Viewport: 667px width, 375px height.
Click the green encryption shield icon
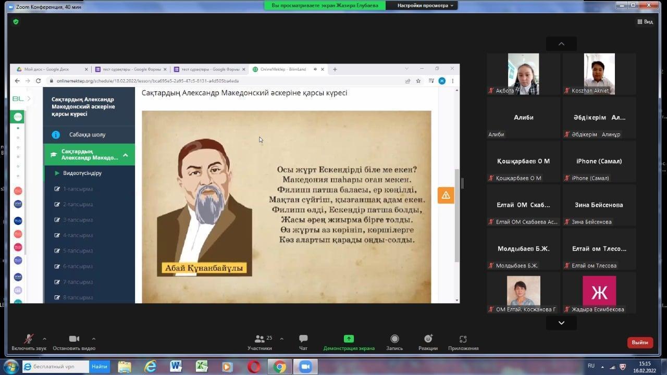[16, 22]
